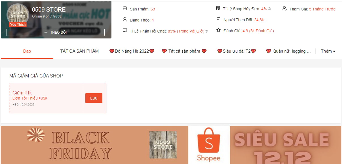Click the chat response rate icon
The width and height of the screenshot is (342, 164).
point(125,31)
